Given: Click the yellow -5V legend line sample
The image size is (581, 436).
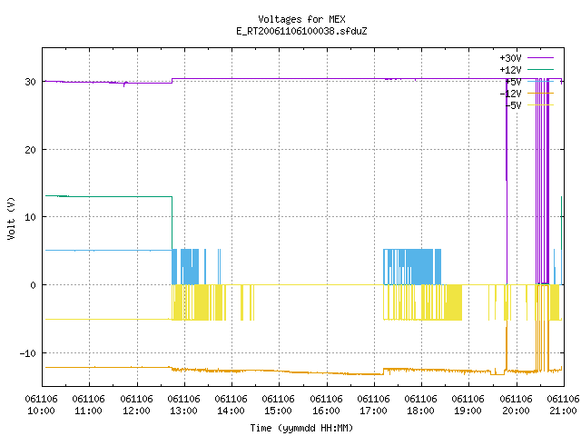Looking at the screenshot, I should pyautogui.click(x=540, y=105).
